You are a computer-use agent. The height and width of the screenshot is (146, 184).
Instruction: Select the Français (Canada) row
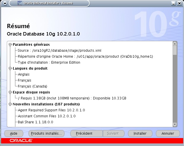pos(32,86)
